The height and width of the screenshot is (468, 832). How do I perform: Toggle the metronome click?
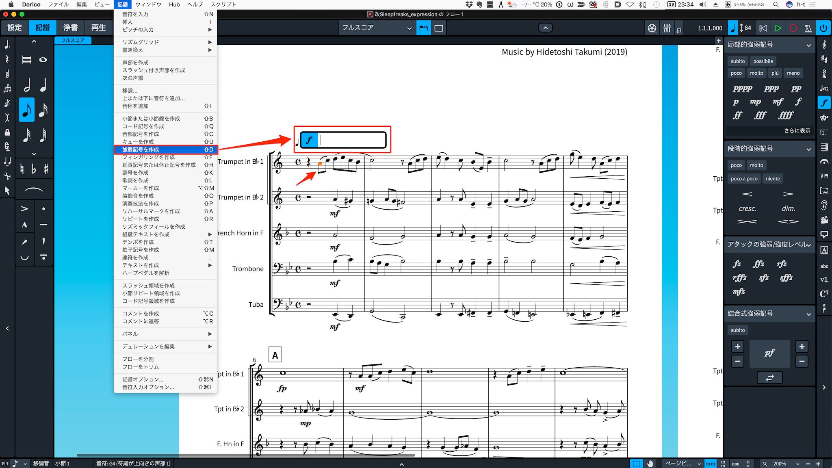[808, 28]
